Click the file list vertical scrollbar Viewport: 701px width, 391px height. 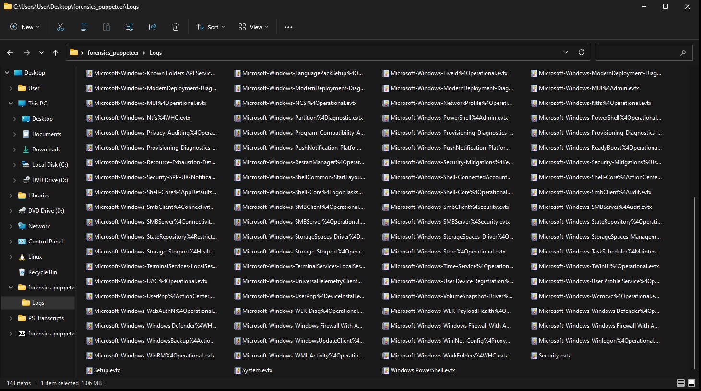(695, 283)
